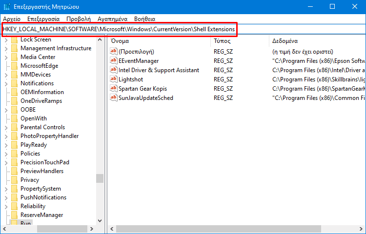Select the Policies folder icon
Screen dimensions: 366x234
pos(15,154)
